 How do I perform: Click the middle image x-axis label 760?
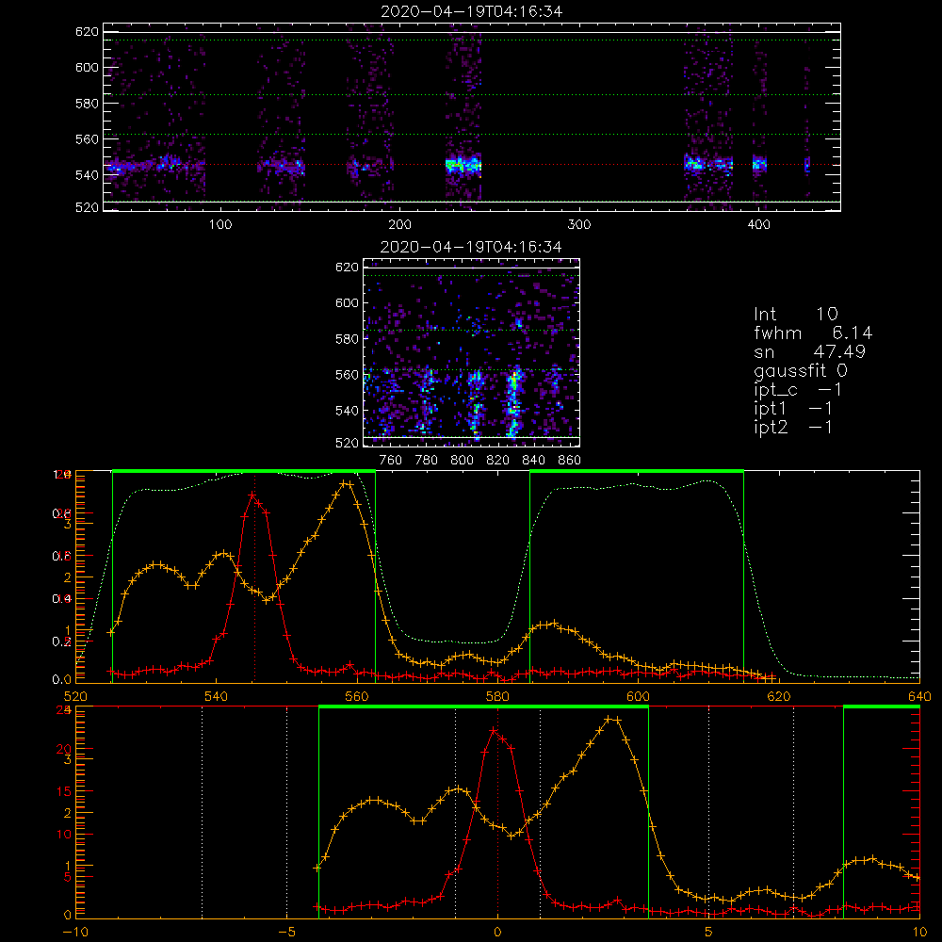click(391, 461)
